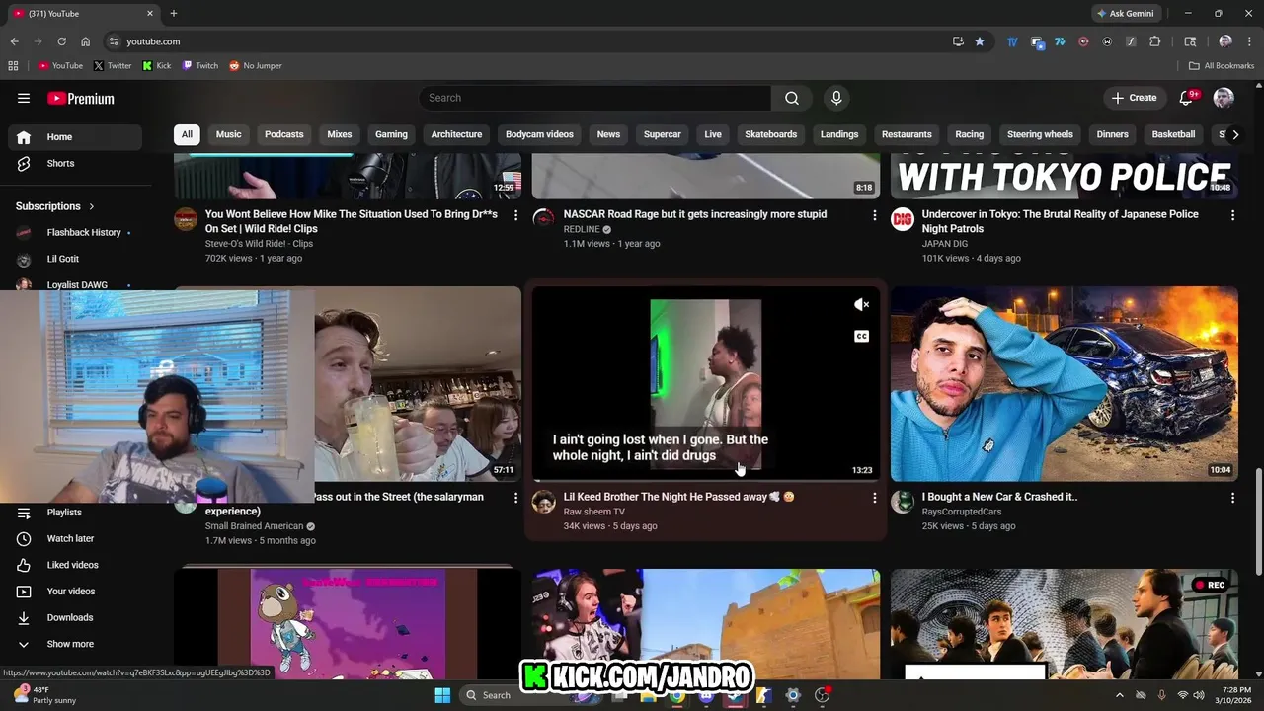1264x711 pixels.
Task: Click the YouTube Premium logo
Action: pyautogui.click(x=81, y=98)
